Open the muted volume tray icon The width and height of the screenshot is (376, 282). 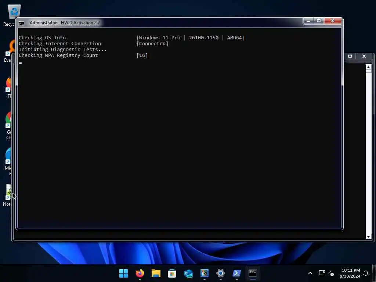tap(331, 273)
